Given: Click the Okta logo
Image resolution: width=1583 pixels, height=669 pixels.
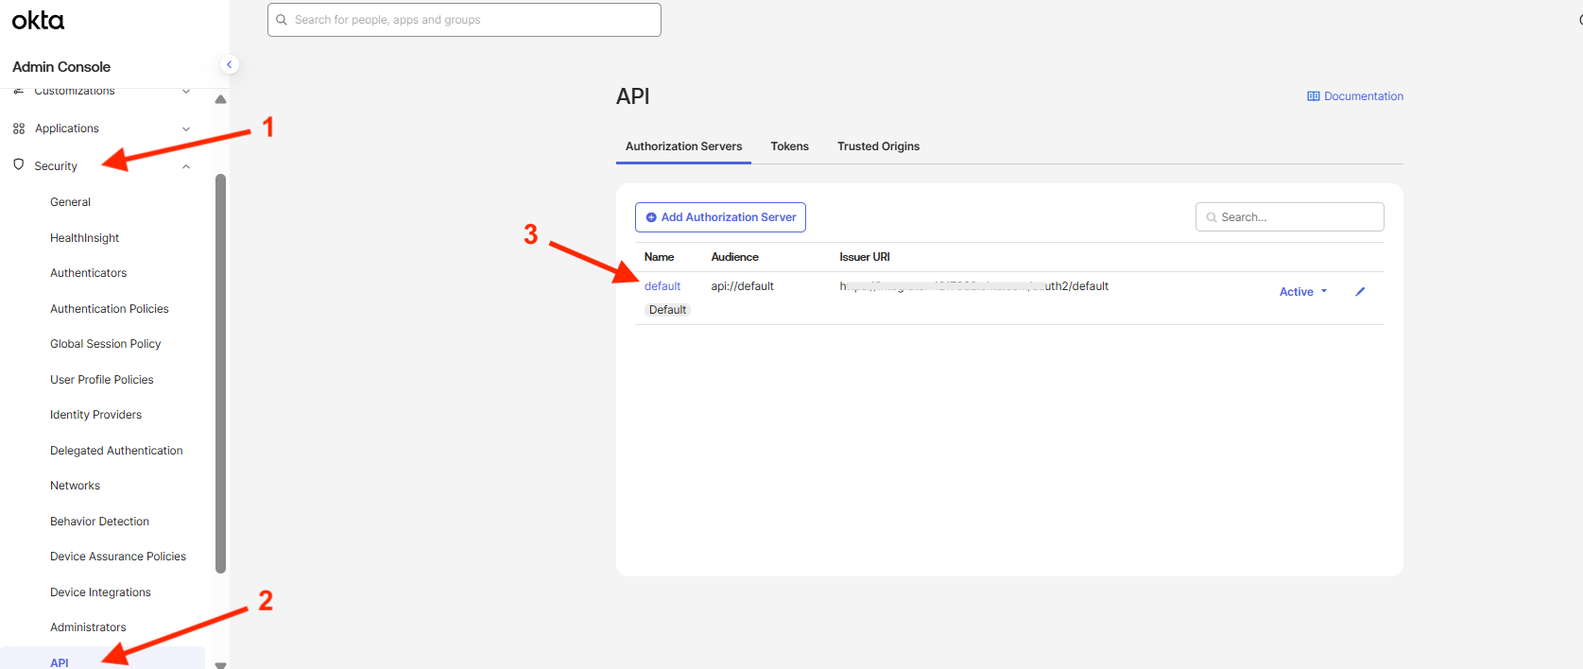Looking at the screenshot, I should pyautogui.click(x=38, y=21).
